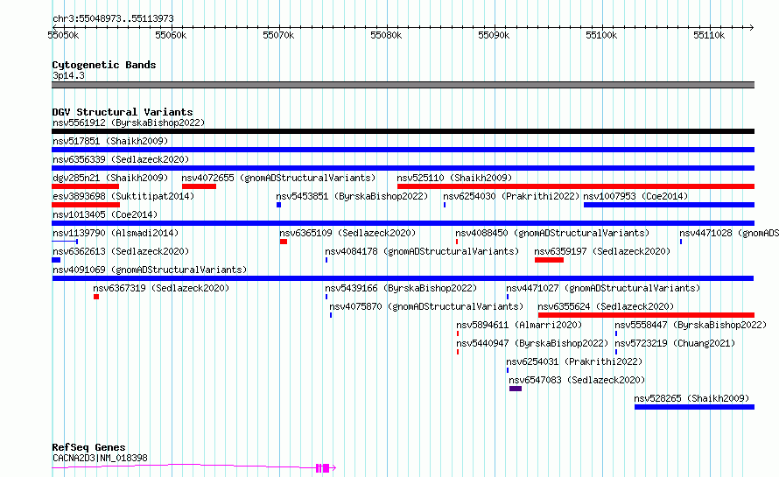Click the nsv5453851 ByrskaBishop2022 blue marker

coord(278,205)
